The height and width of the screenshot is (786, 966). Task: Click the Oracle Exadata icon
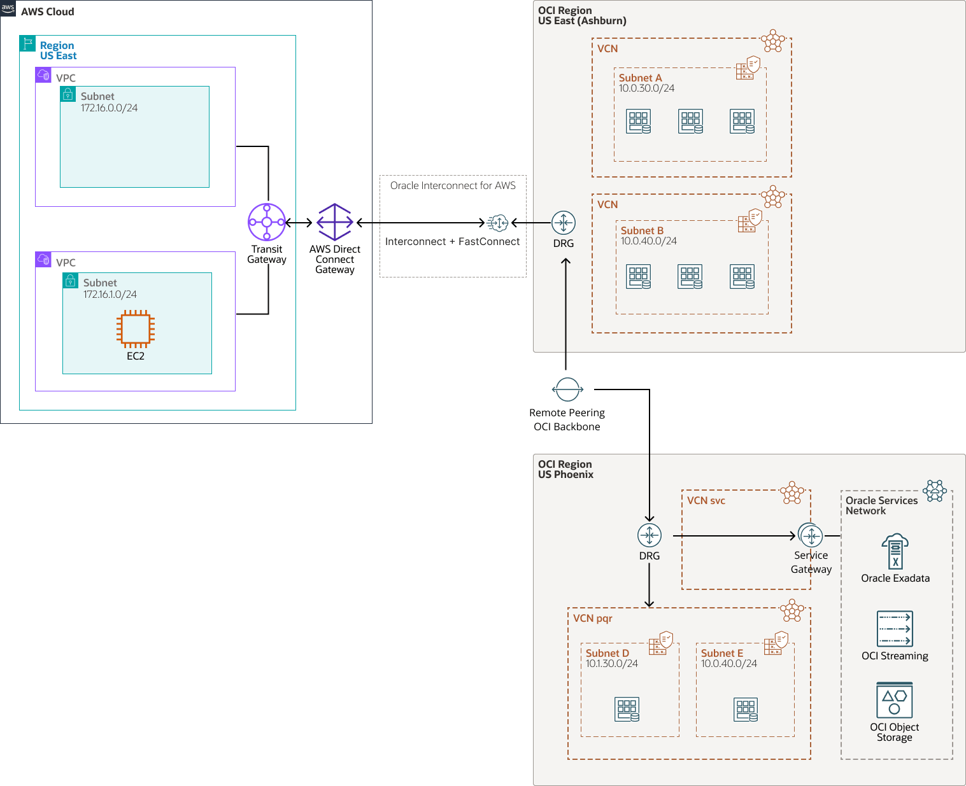895,551
